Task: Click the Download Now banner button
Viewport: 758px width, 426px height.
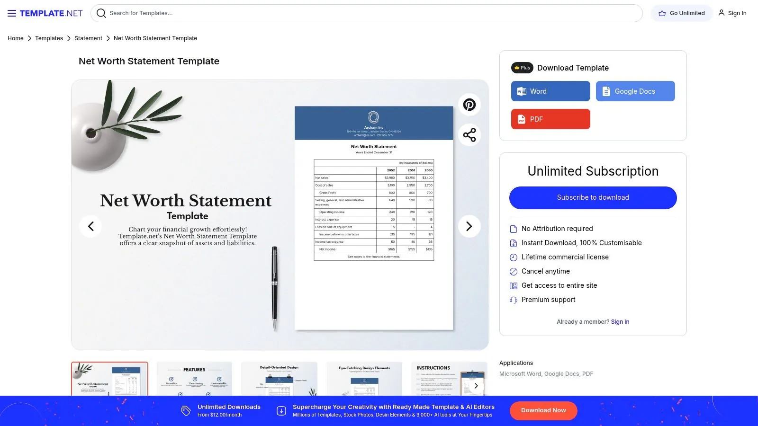Action: [x=543, y=410]
